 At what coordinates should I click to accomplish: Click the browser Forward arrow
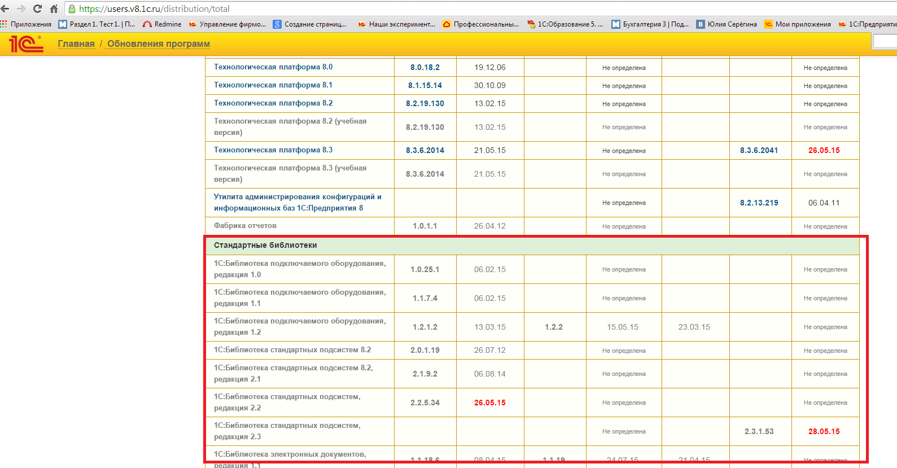(x=21, y=8)
